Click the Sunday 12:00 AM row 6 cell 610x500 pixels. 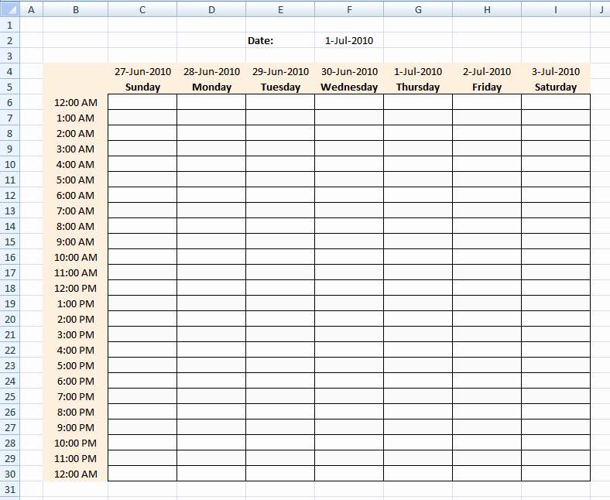click(142, 102)
